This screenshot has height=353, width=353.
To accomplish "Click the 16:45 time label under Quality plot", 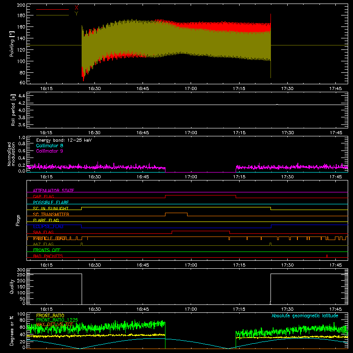I will [143, 309].
